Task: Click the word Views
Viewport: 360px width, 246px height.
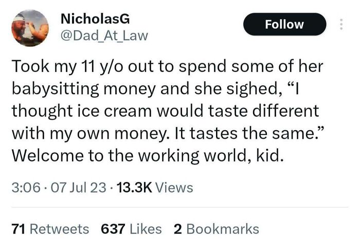Action: pyautogui.click(x=174, y=188)
